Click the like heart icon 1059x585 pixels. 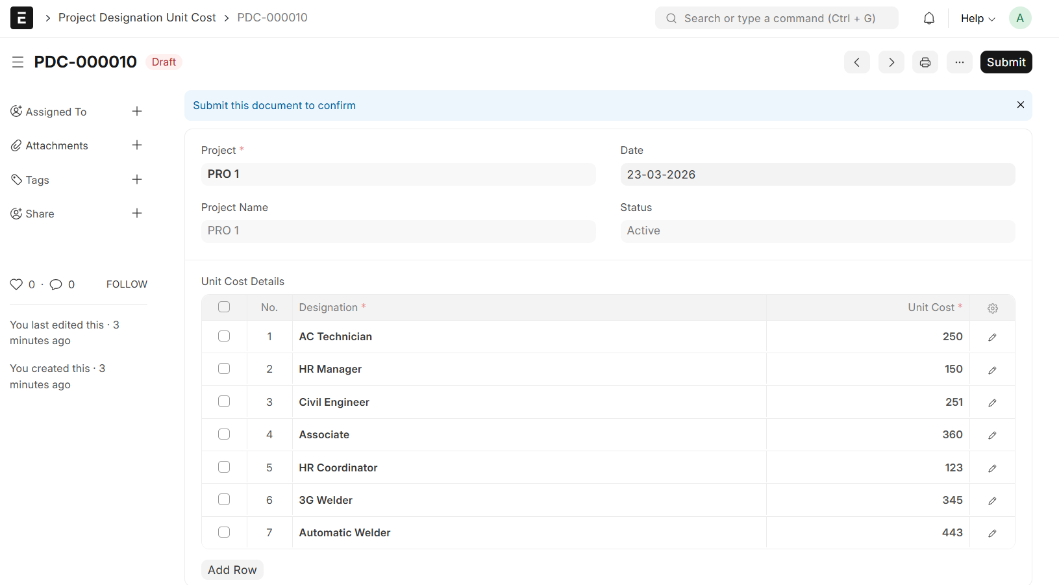[16, 284]
